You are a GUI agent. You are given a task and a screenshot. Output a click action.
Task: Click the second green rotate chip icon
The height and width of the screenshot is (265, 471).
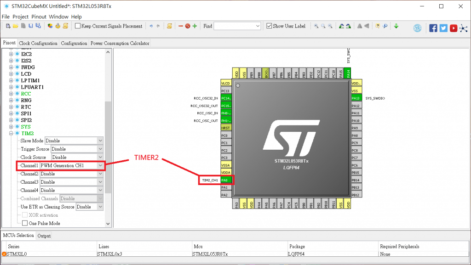click(348, 26)
